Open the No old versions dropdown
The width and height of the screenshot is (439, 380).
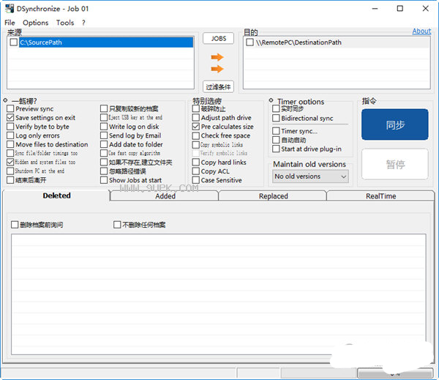click(x=310, y=176)
